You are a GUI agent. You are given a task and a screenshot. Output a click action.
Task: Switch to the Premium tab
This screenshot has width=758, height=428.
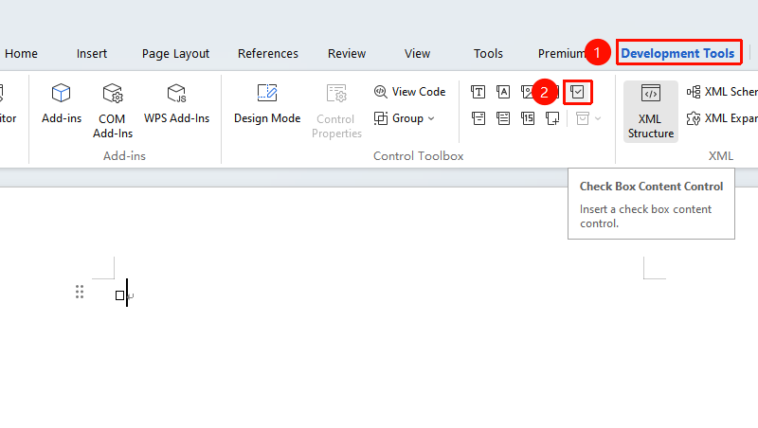tap(562, 54)
